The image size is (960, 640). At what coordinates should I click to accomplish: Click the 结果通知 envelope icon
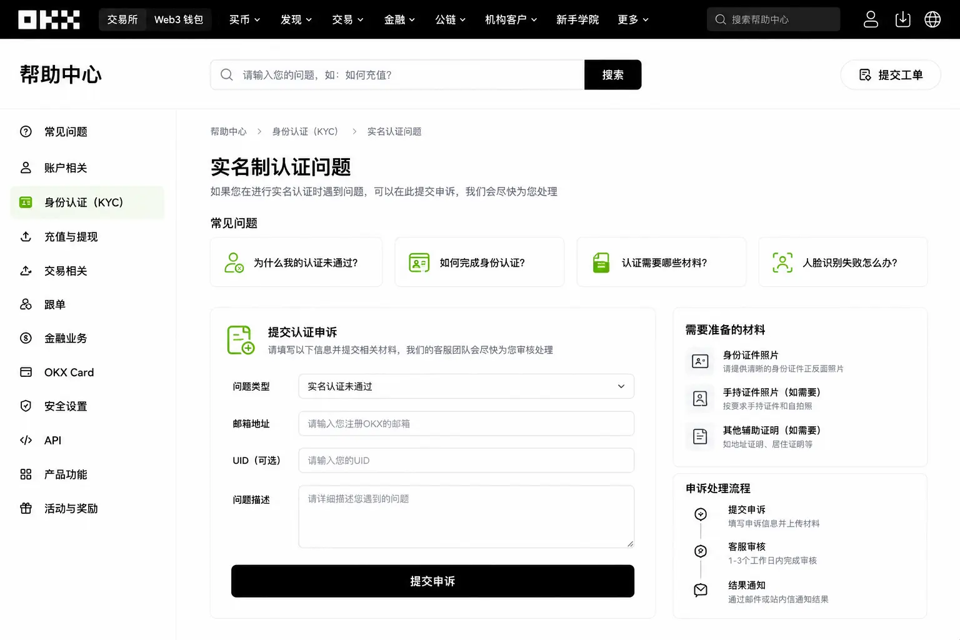[701, 590]
